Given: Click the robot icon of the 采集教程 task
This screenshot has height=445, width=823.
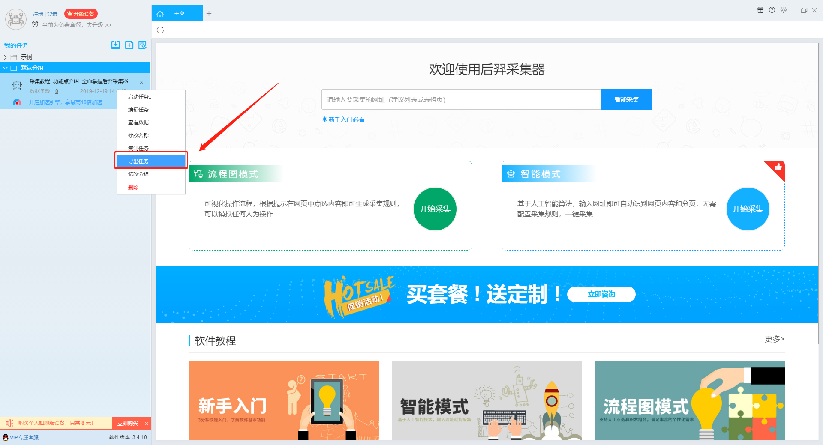Looking at the screenshot, I should (17, 86).
